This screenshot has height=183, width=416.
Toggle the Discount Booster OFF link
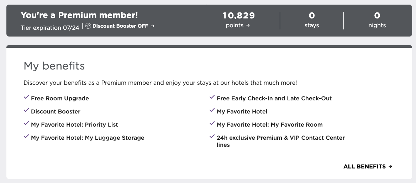[120, 26]
